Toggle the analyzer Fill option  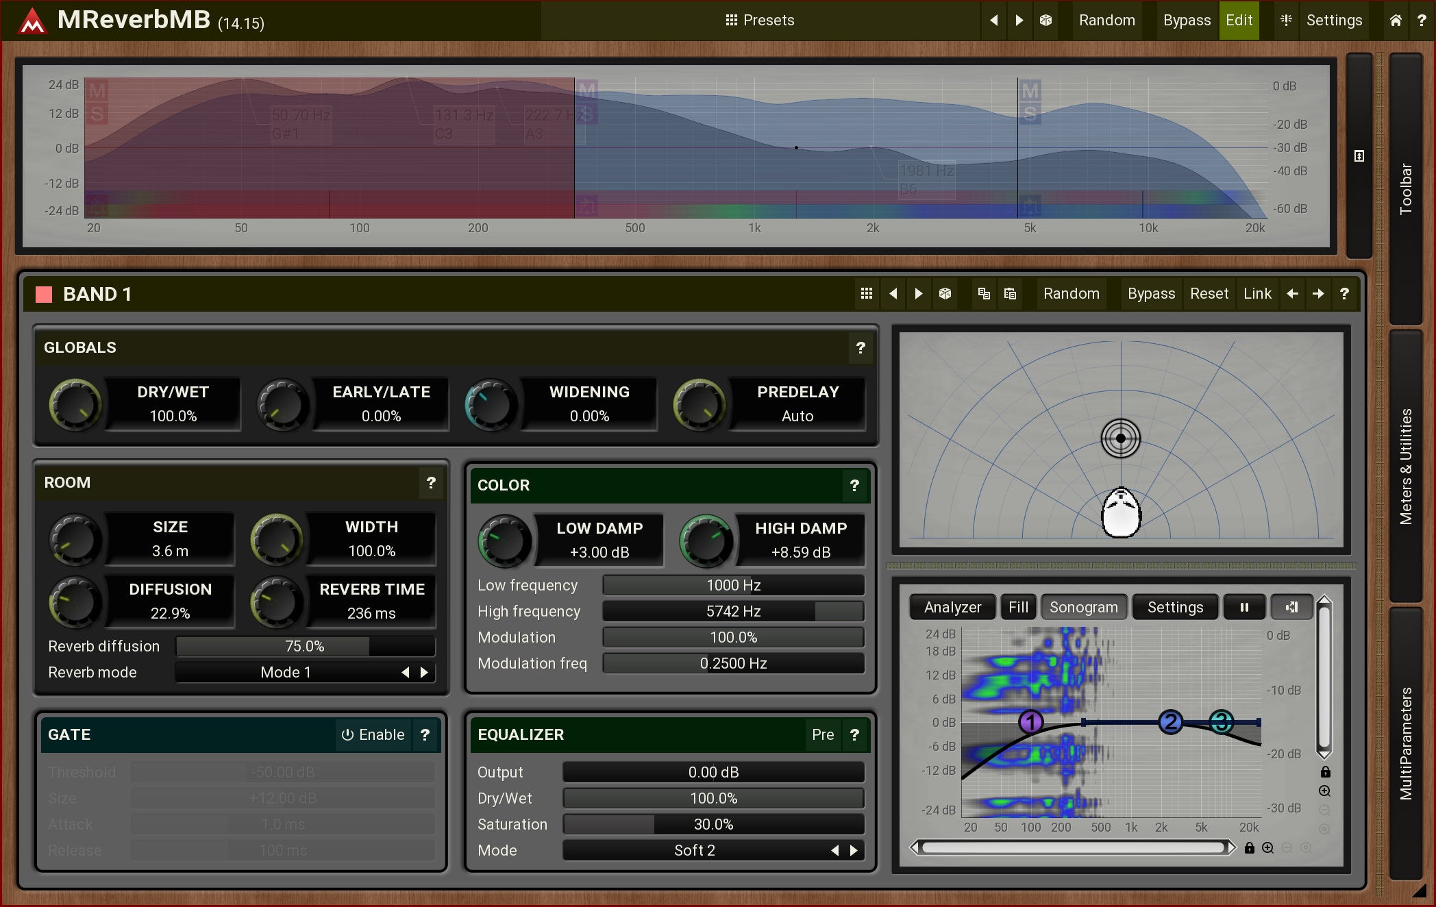click(x=1018, y=607)
